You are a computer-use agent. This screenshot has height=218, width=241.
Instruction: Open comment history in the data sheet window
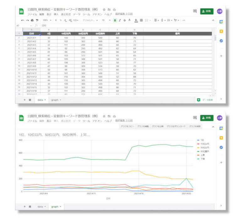click(x=195, y=11)
